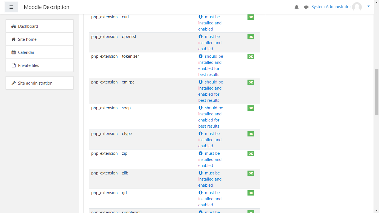
Task: Click the user avatar picture
Action: [x=357, y=7]
